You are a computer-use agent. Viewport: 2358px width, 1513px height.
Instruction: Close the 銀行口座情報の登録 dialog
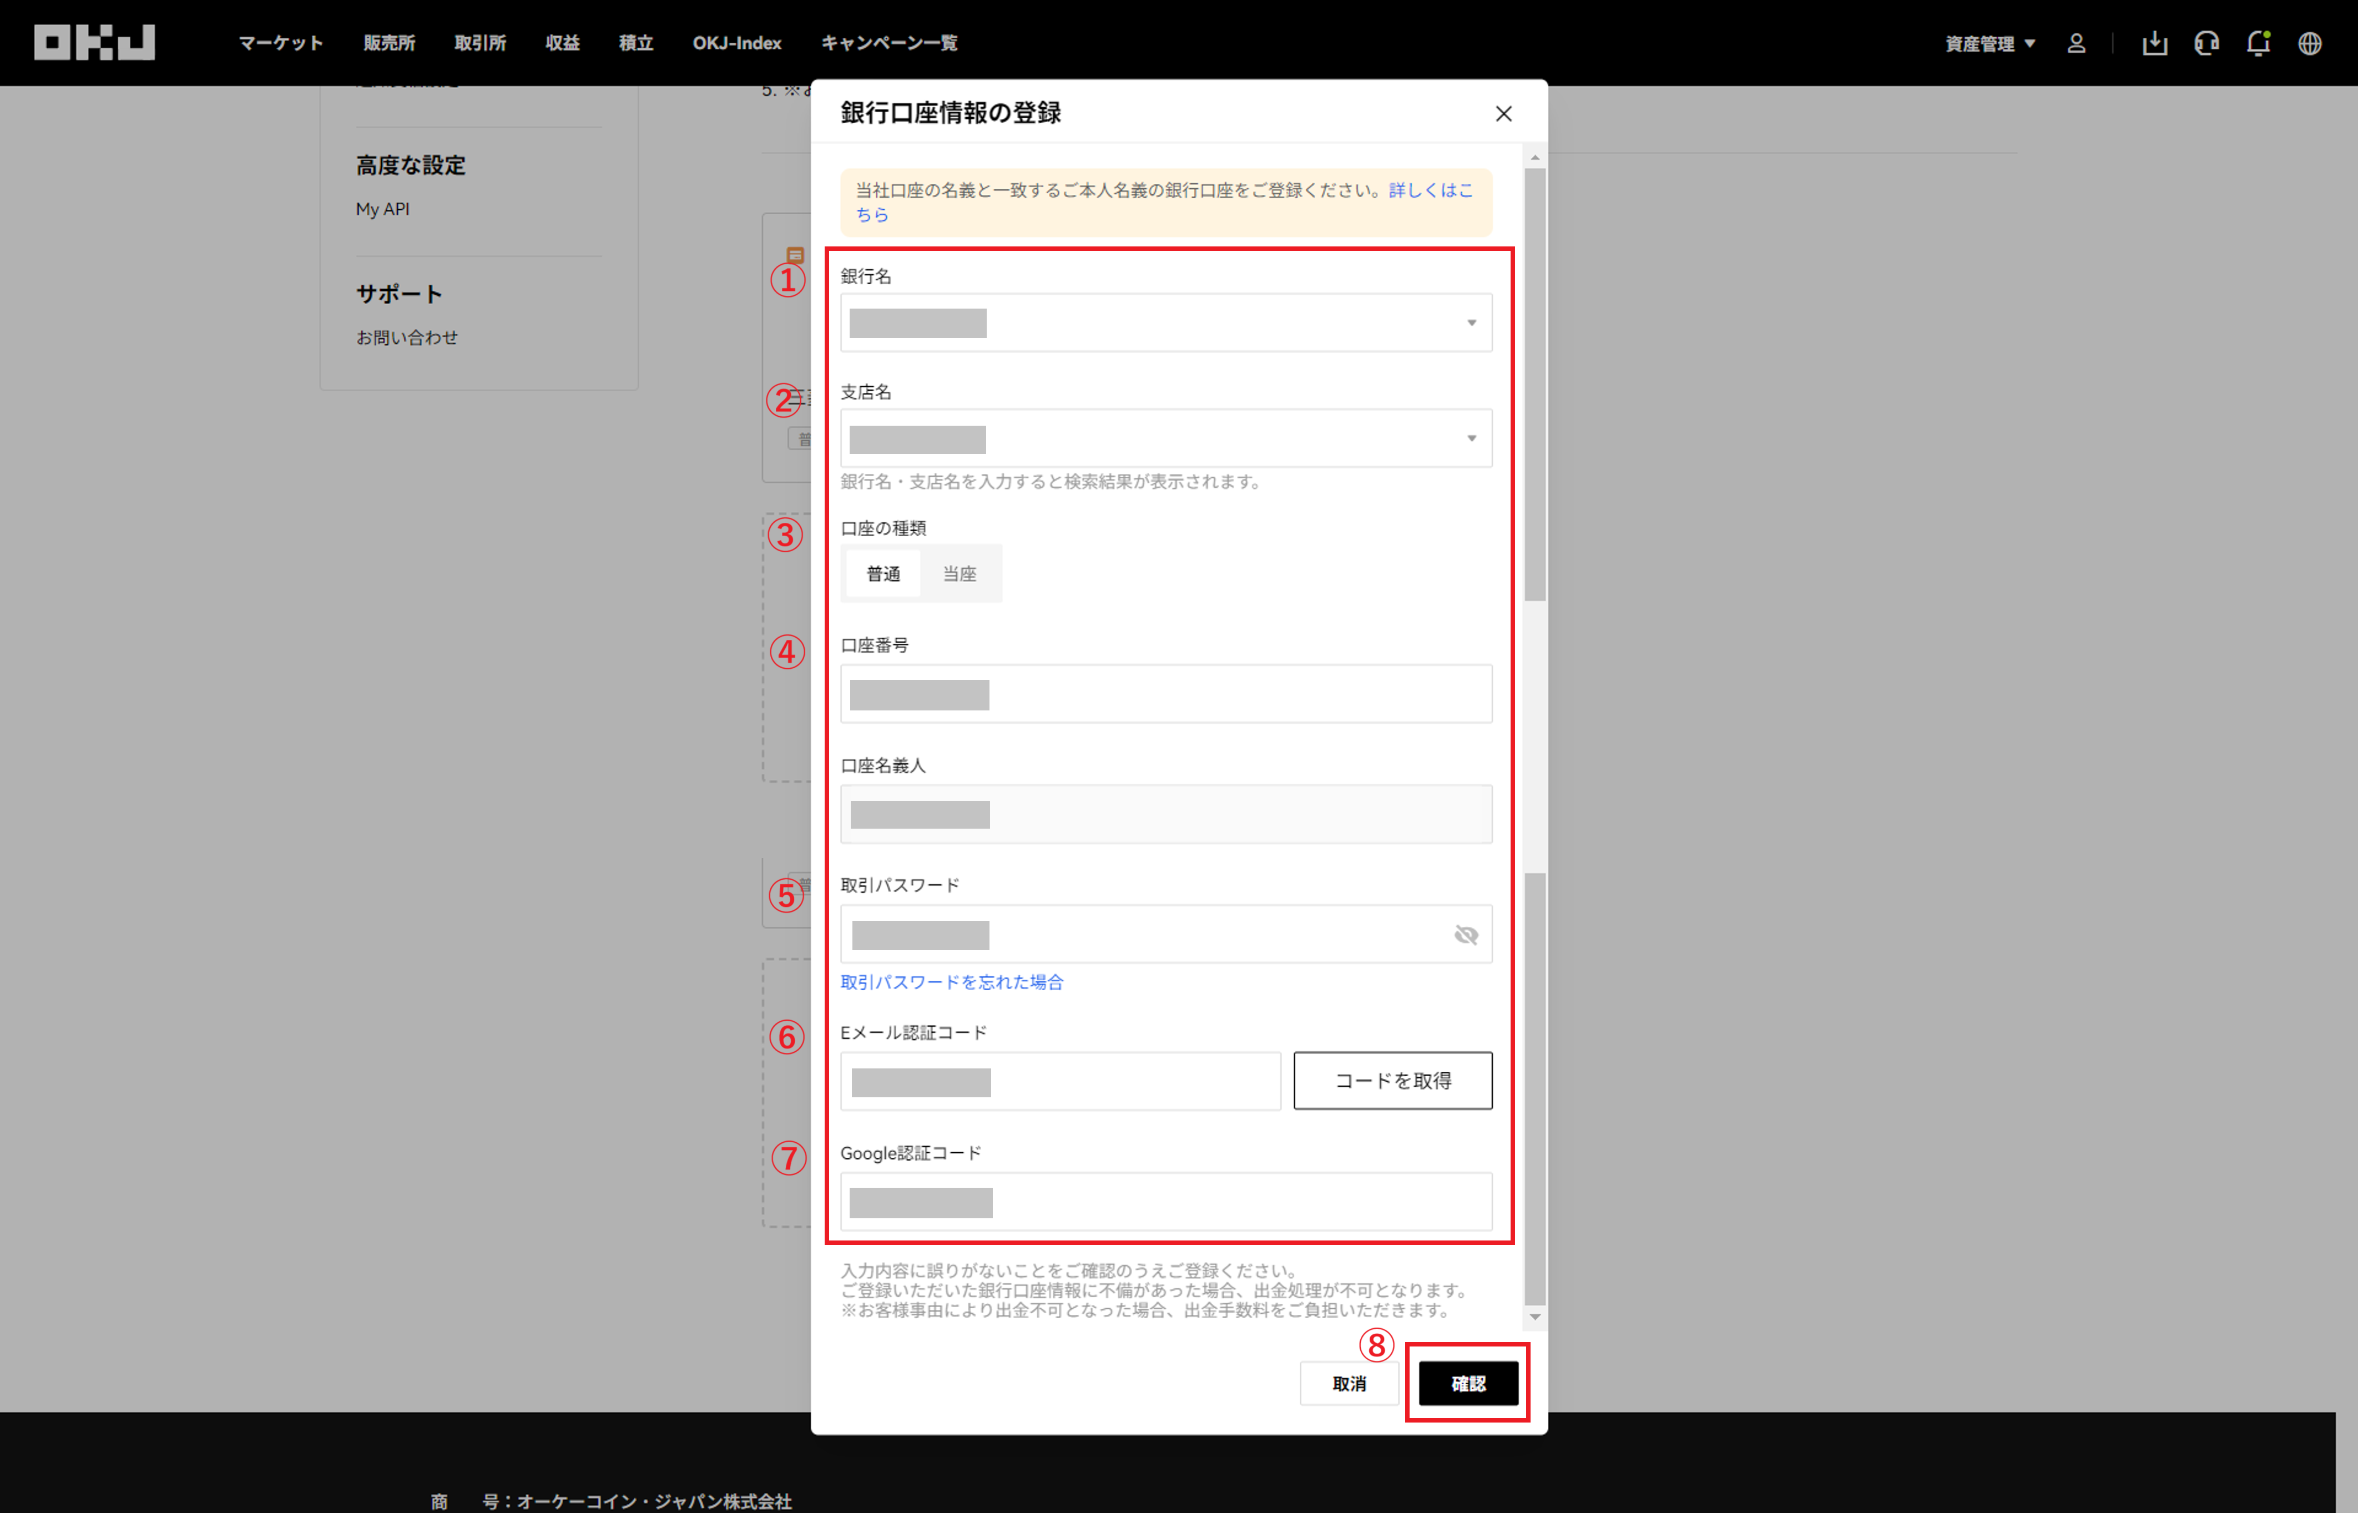1503,114
